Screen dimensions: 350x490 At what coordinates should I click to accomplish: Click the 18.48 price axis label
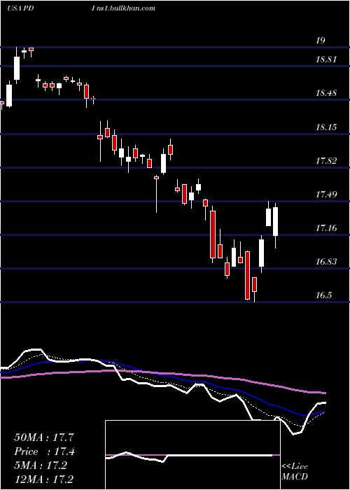pos(326,93)
